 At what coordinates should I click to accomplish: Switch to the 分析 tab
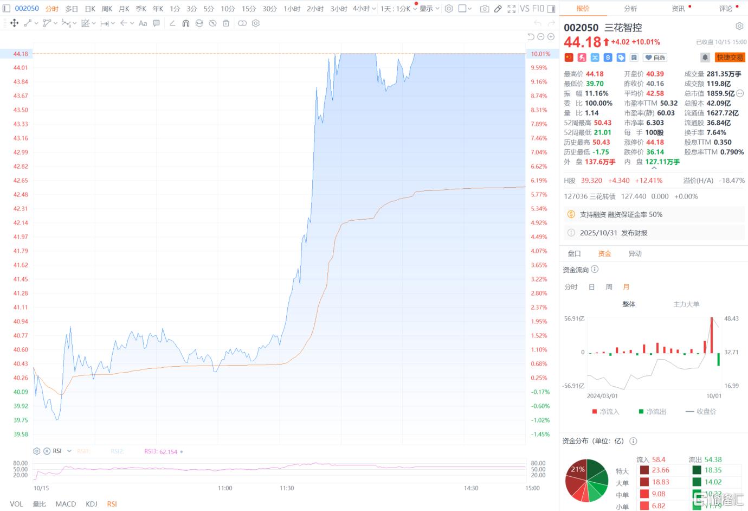630,9
